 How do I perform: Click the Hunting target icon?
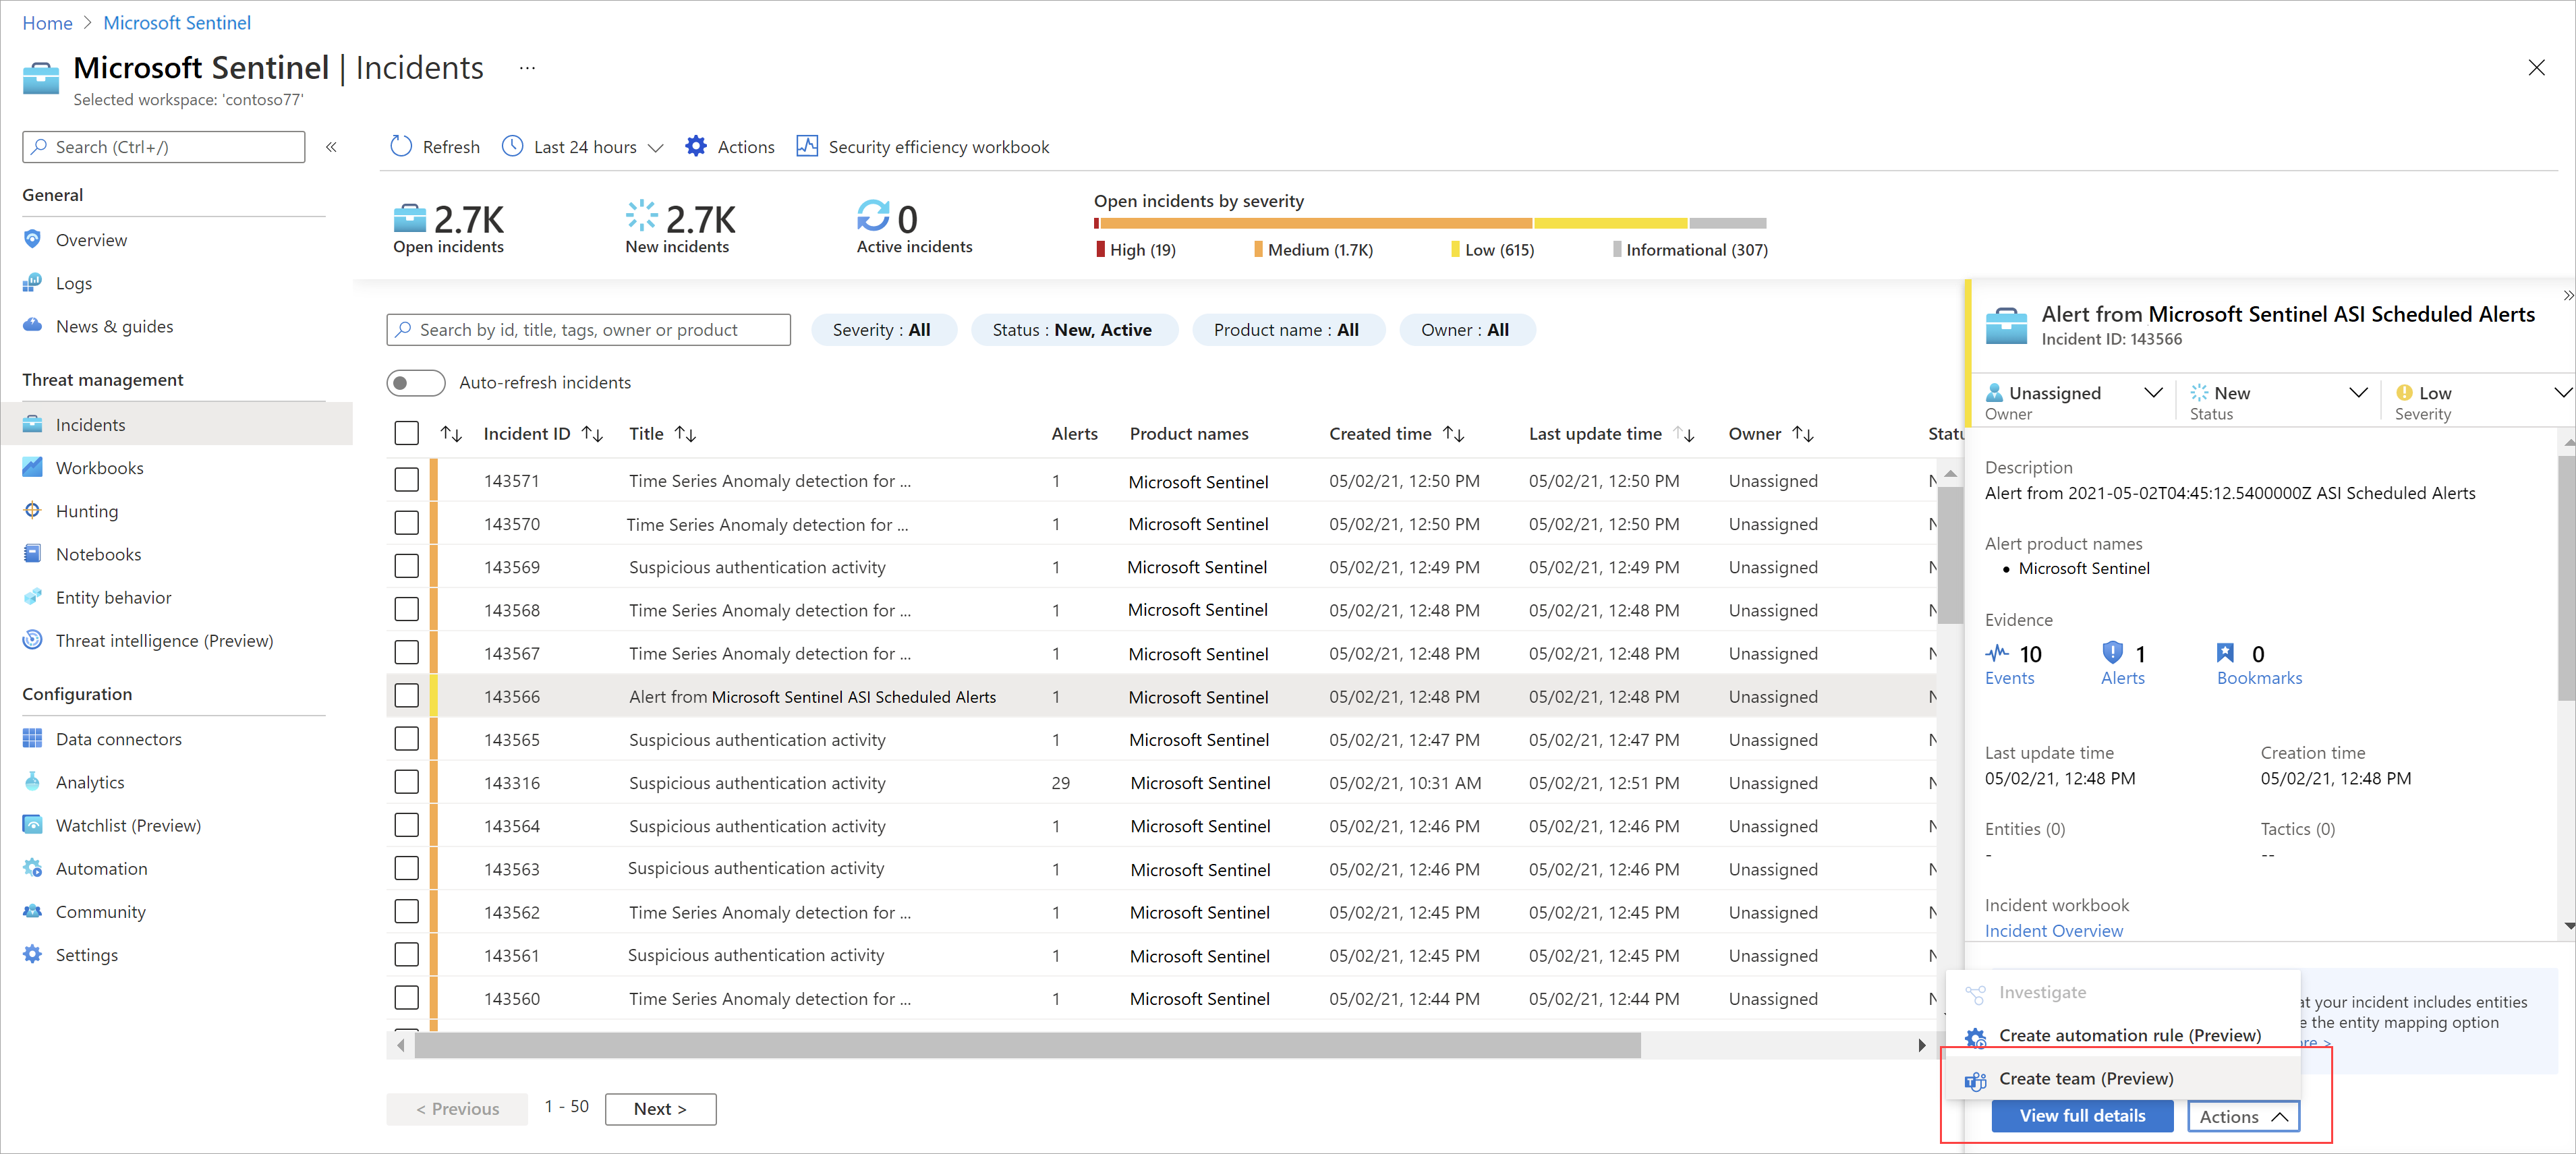(33, 510)
